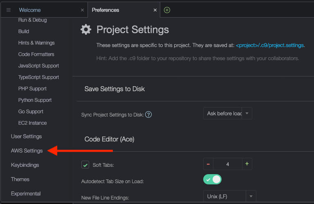Toggle the Soft Tabs checkbox
Screen dimensions: 314x204
coord(85,165)
